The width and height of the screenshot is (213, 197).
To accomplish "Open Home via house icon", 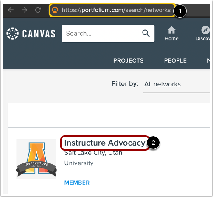I will pos(171,34).
